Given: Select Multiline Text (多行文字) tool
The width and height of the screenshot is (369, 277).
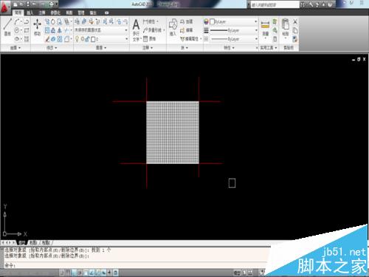Looking at the screenshot, I should [x=136, y=30].
